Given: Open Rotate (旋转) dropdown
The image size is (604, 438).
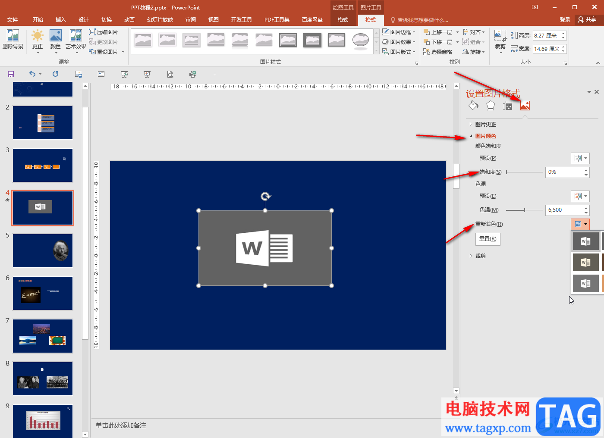Looking at the screenshot, I should [x=474, y=52].
